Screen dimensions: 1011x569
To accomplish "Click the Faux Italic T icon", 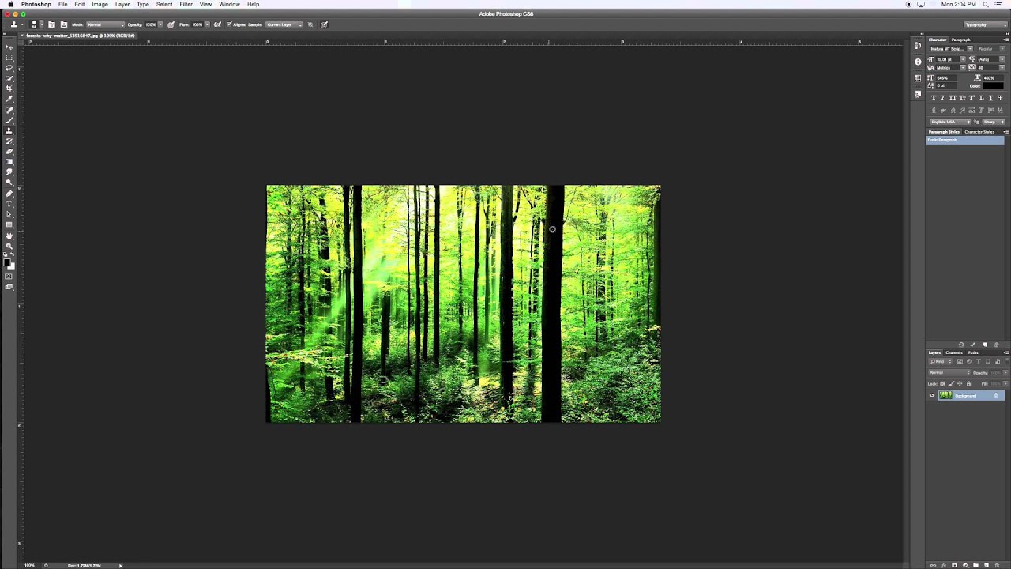I will pyautogui.click(x=943, y=98).
